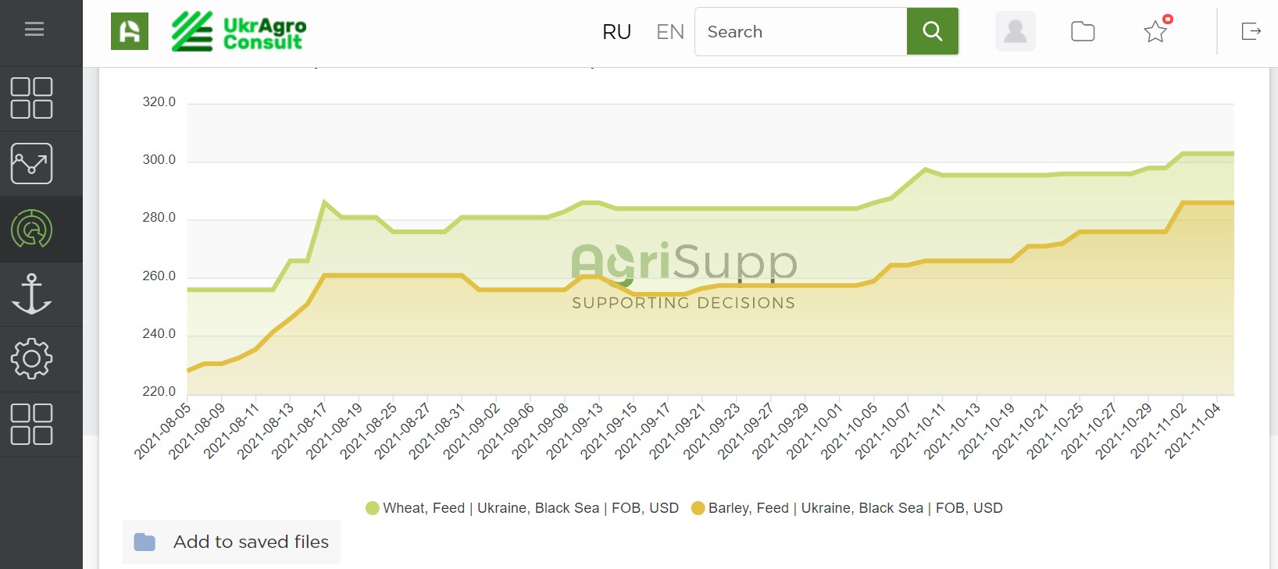Switch language to EN

point(669,32)
